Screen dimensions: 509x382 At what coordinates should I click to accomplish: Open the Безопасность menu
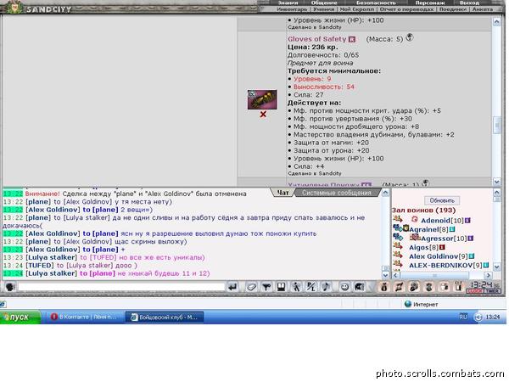pos(376,3)
